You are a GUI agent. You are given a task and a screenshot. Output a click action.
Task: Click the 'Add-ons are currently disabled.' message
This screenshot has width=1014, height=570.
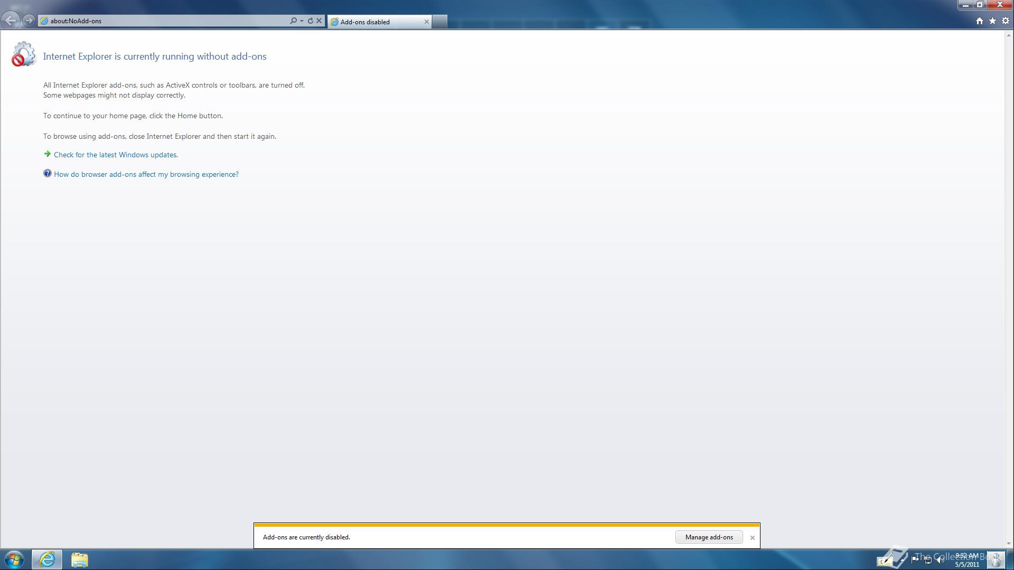point(306,537)
